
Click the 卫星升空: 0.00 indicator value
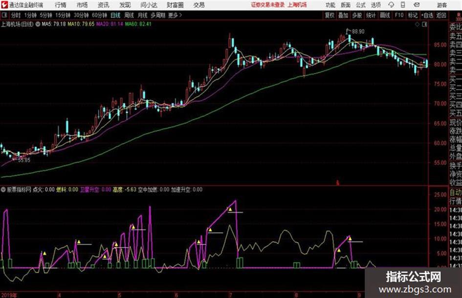(95, 189)
